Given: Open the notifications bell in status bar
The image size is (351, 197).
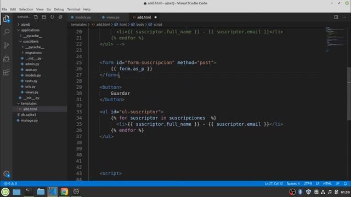Looking at the screenshot, I should pyautogui.click(x=345, y=184).
